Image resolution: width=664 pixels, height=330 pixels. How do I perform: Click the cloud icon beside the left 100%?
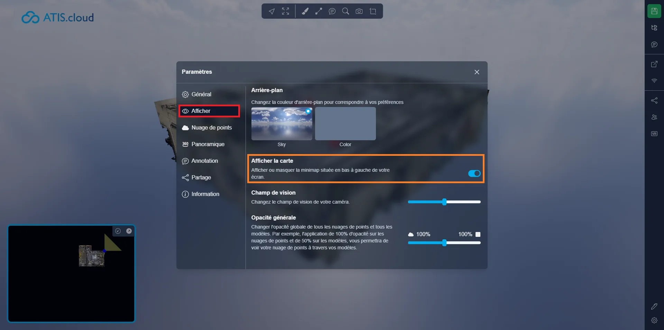pyautogui.click(x=411, y=234)
